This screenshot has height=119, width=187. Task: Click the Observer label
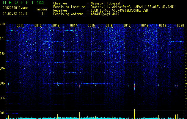(x=60, y=3)
